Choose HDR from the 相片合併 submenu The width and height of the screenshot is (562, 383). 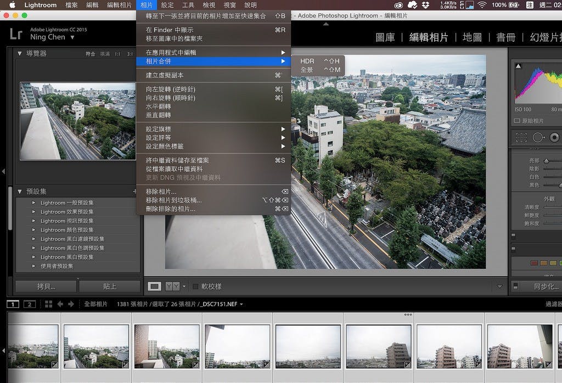click(307, 61)
